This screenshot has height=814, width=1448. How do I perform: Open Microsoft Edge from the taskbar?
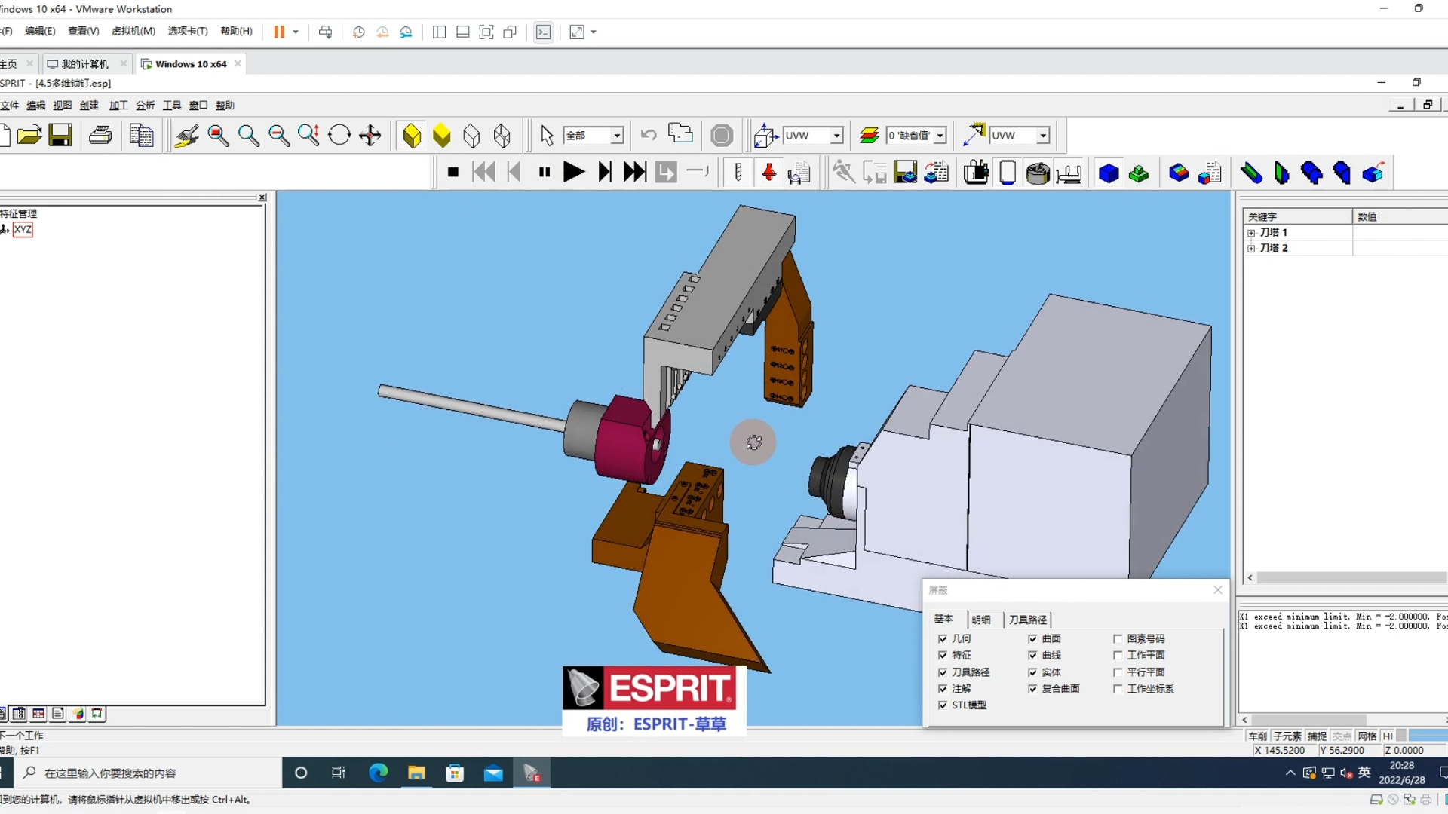pos(378,773)
